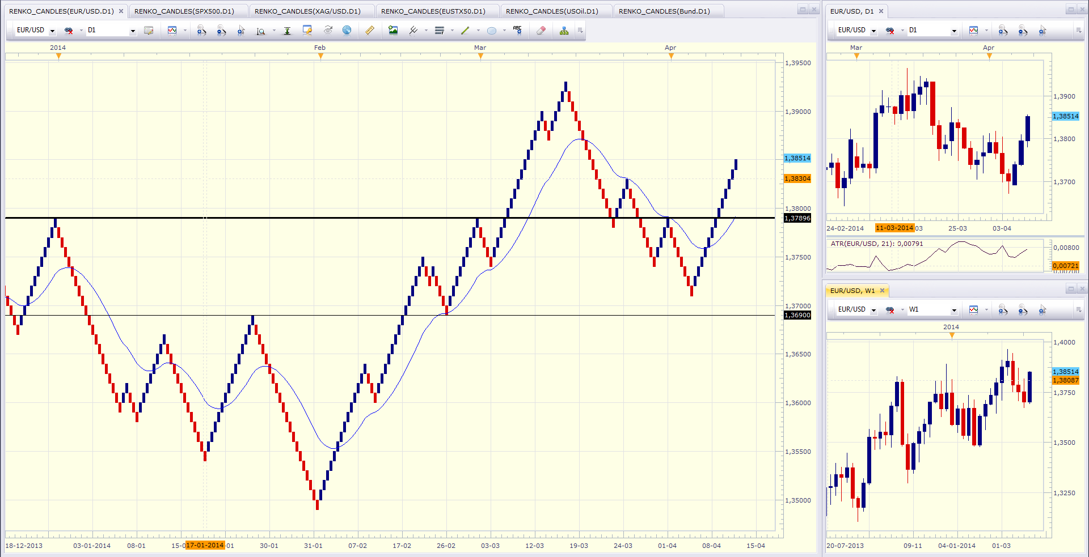The height and width of the screenshot is (557, 1089).
Task: Click the link-charts icon in the main toolbar
Action: pyautogui.click(x=69, y=31)
